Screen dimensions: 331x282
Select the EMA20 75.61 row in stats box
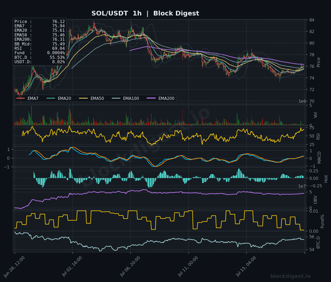point(40,30)
